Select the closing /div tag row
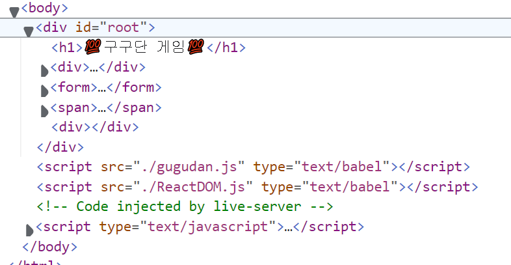Viewport: 511px width, 265px height. (60, 147)
